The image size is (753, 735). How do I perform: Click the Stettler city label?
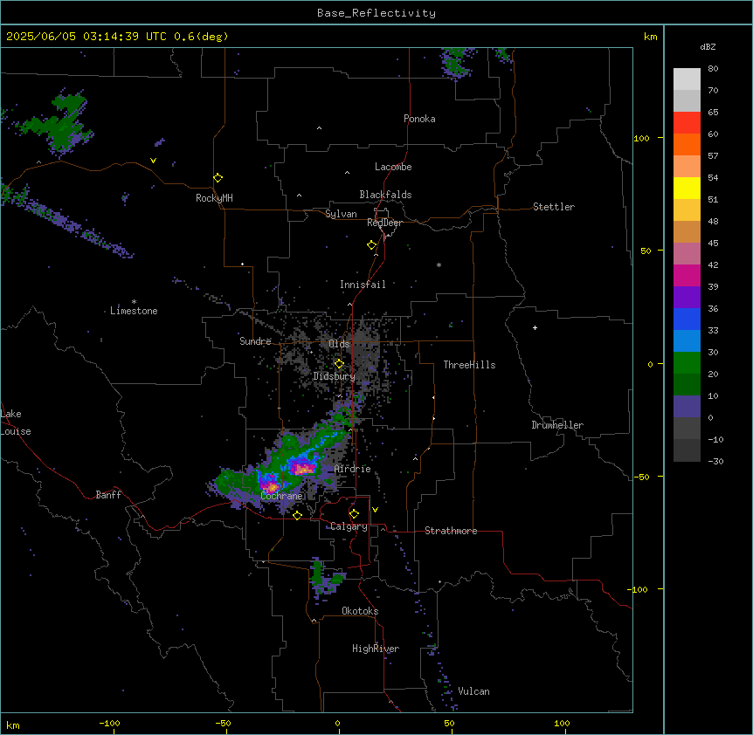pos(554,207)
